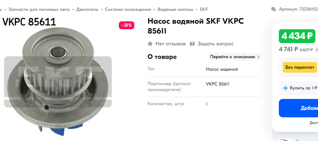Click VKPC 85611 value in Партномер row
318x141 pixels.
[218, 84]
